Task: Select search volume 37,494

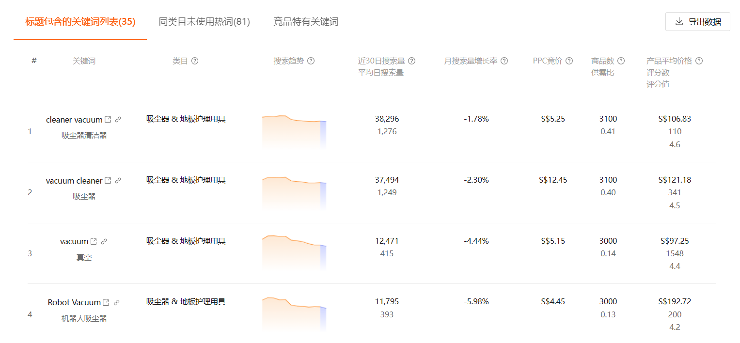Action: click(387, 180)
